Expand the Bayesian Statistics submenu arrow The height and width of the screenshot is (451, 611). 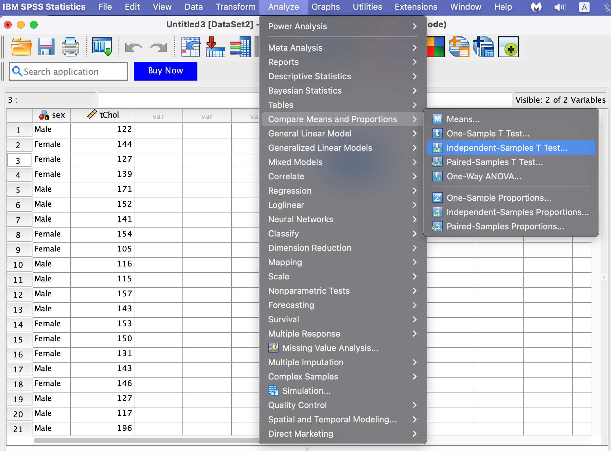415,90
